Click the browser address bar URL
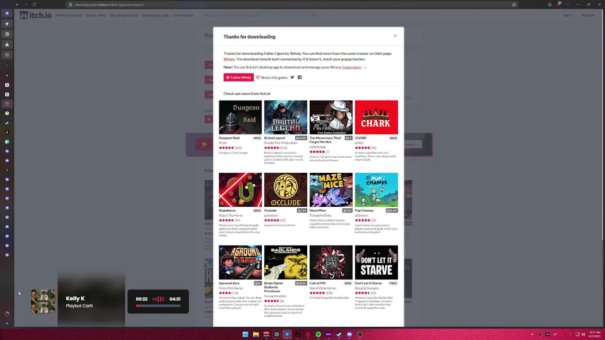Screen dimensions: 605x340 click(109, 5)
